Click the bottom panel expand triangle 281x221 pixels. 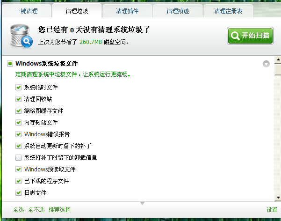click(143, 203)
